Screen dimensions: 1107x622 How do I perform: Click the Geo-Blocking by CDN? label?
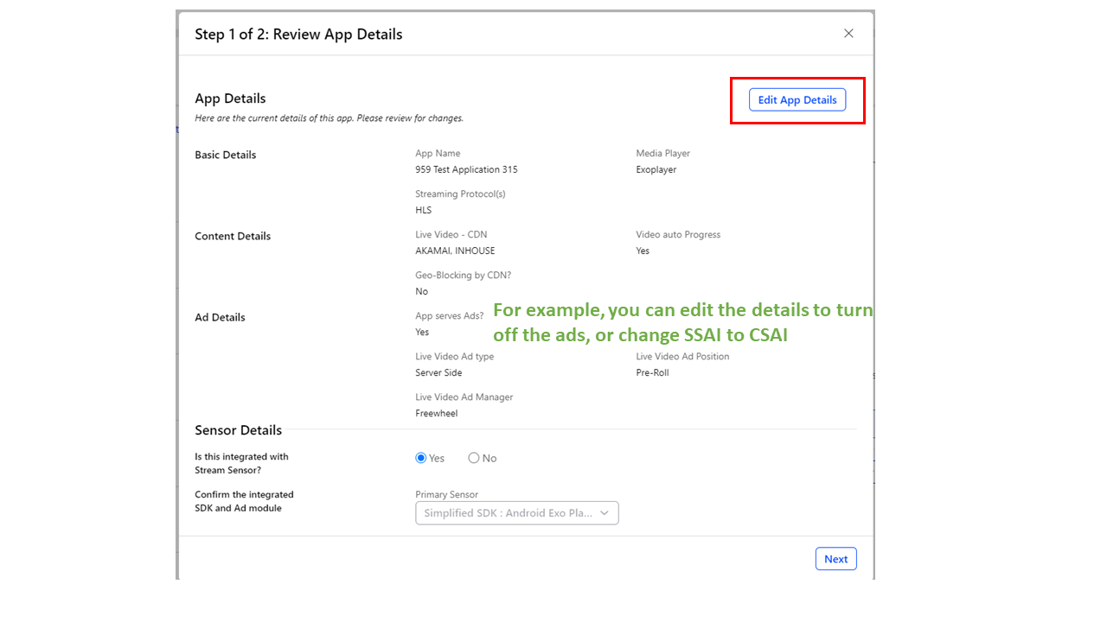pos(463,275)
